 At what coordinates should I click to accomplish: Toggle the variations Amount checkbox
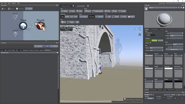[150, 43]
